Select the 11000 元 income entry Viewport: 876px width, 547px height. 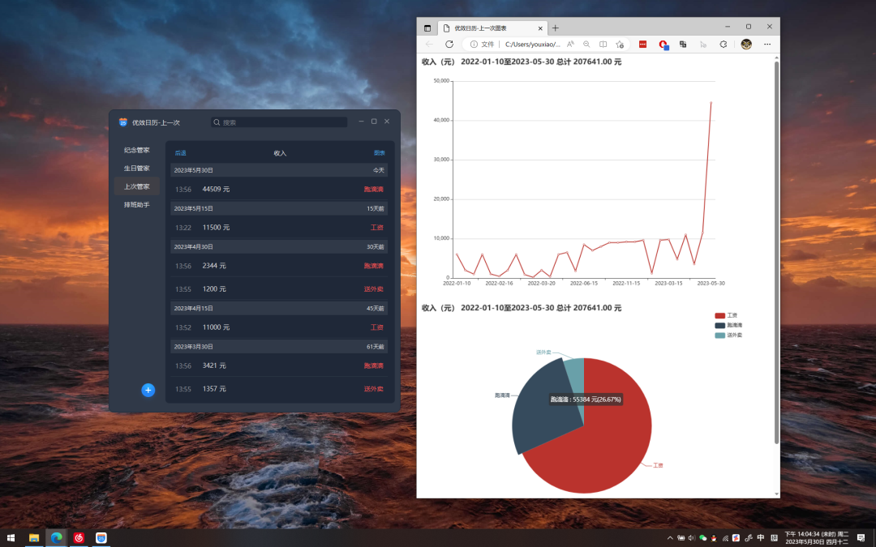pyautogui.click(x=279, y=327)
